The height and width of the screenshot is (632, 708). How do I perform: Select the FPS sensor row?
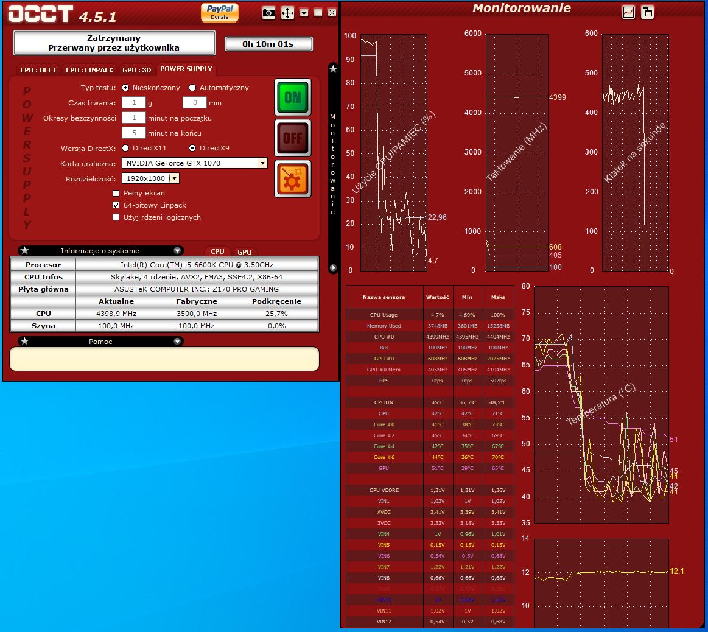pyautogui.click(x=430, y=381)
